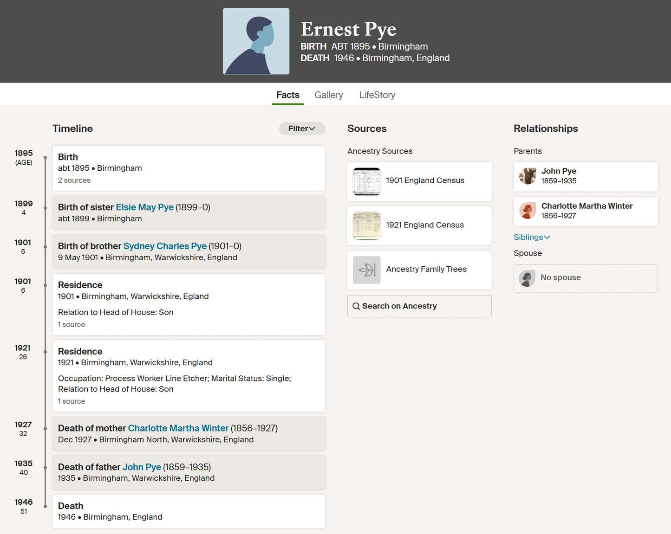Click the No spouse placeholder avatar
Viewport: 671px width, 534px height.
point(527,278)
